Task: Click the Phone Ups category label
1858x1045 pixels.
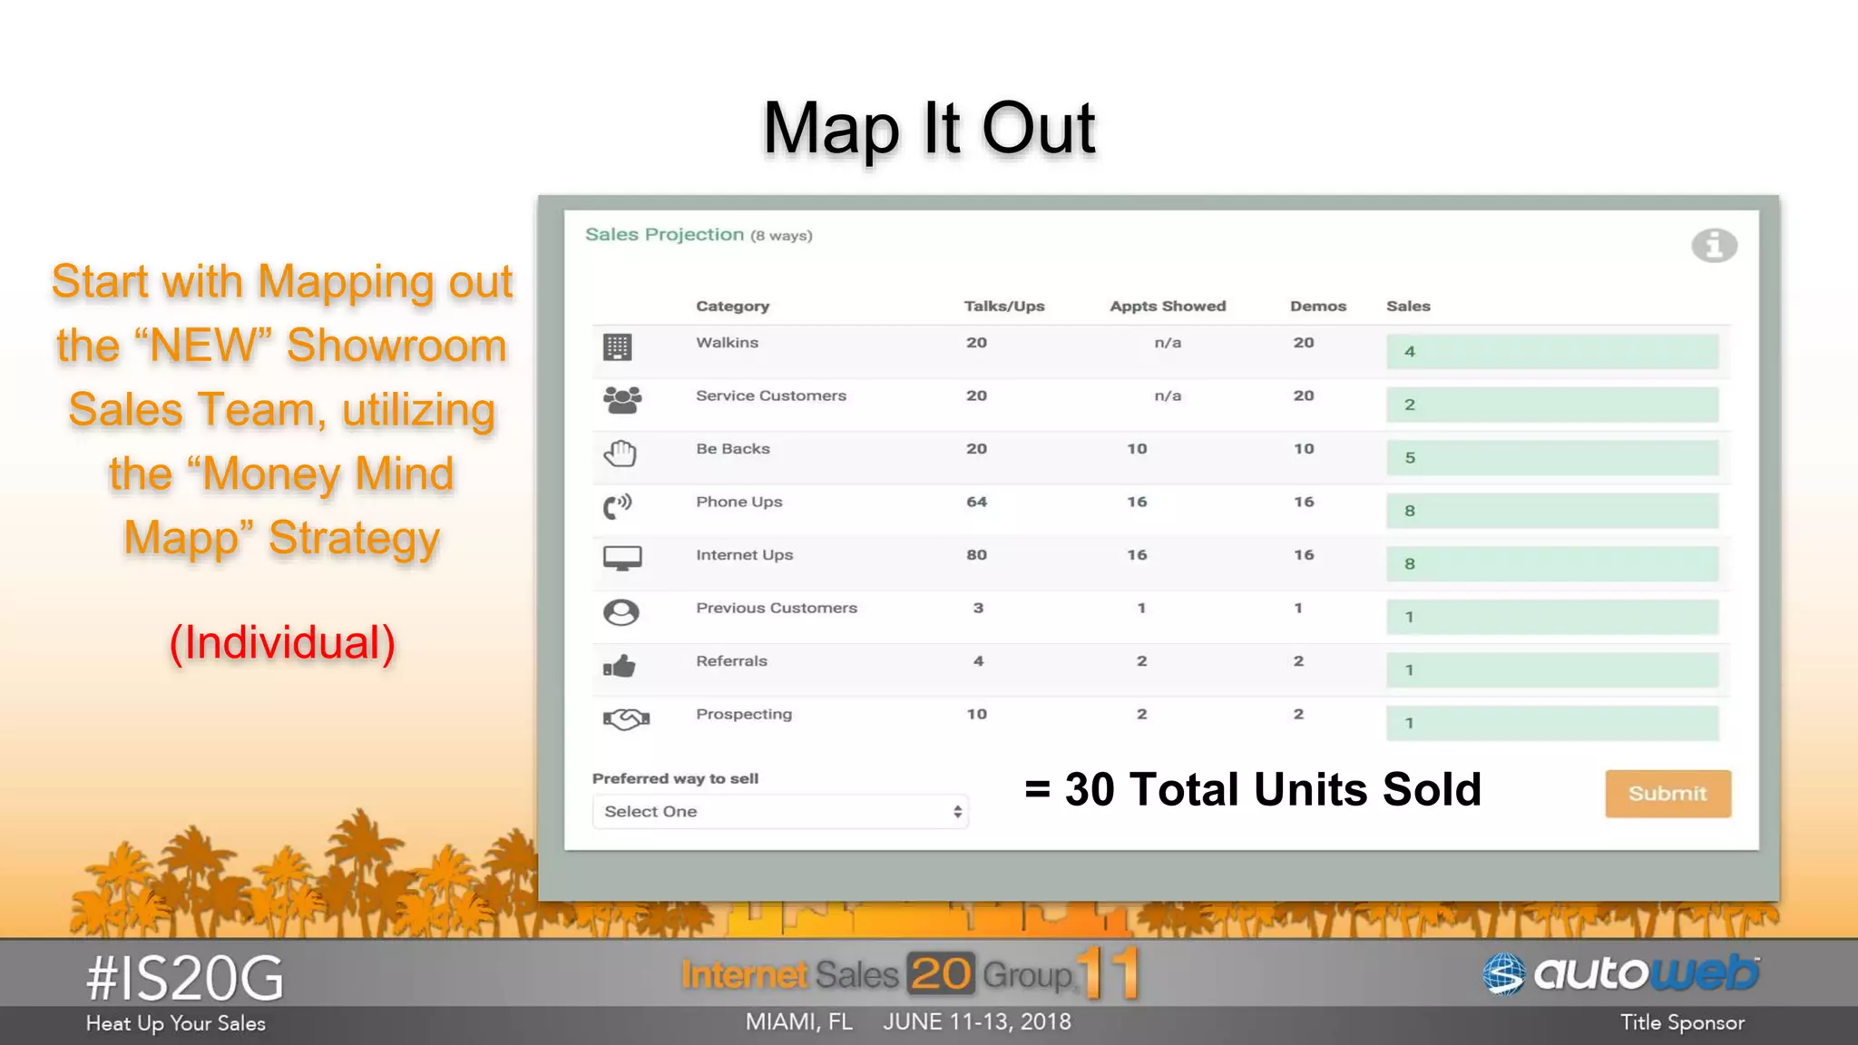Action: tap(738, 502)
